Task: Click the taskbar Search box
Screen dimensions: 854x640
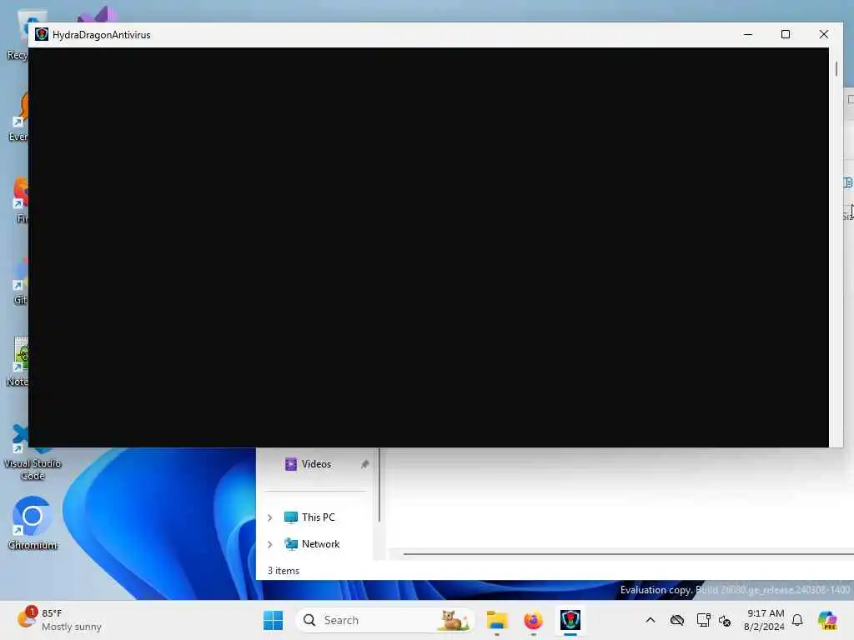Action: point(384,620)
